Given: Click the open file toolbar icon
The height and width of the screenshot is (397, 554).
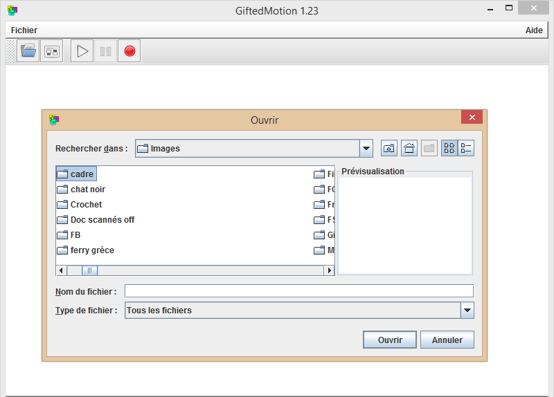Looking at the screenshot, I should pyautogui.click(x=28, y=51).
